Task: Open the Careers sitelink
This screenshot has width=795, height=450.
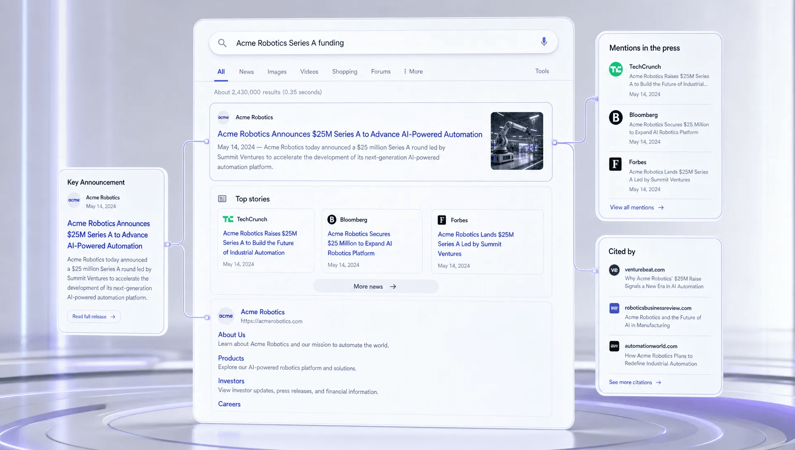Action: pos(229,404)
